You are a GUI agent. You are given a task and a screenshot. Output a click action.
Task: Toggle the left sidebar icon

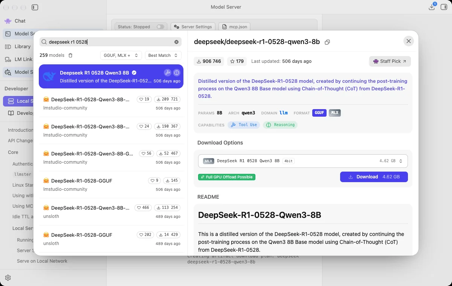(x=35, y=7)
